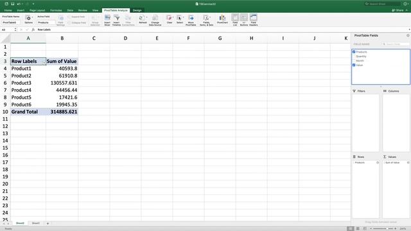411x231 pixels.
Task: Click the Save icon in title bar
Action: [12, 4]
